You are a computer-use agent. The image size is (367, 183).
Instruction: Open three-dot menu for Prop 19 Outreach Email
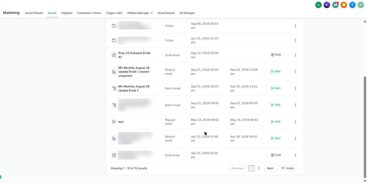click(x=295, y=55)
